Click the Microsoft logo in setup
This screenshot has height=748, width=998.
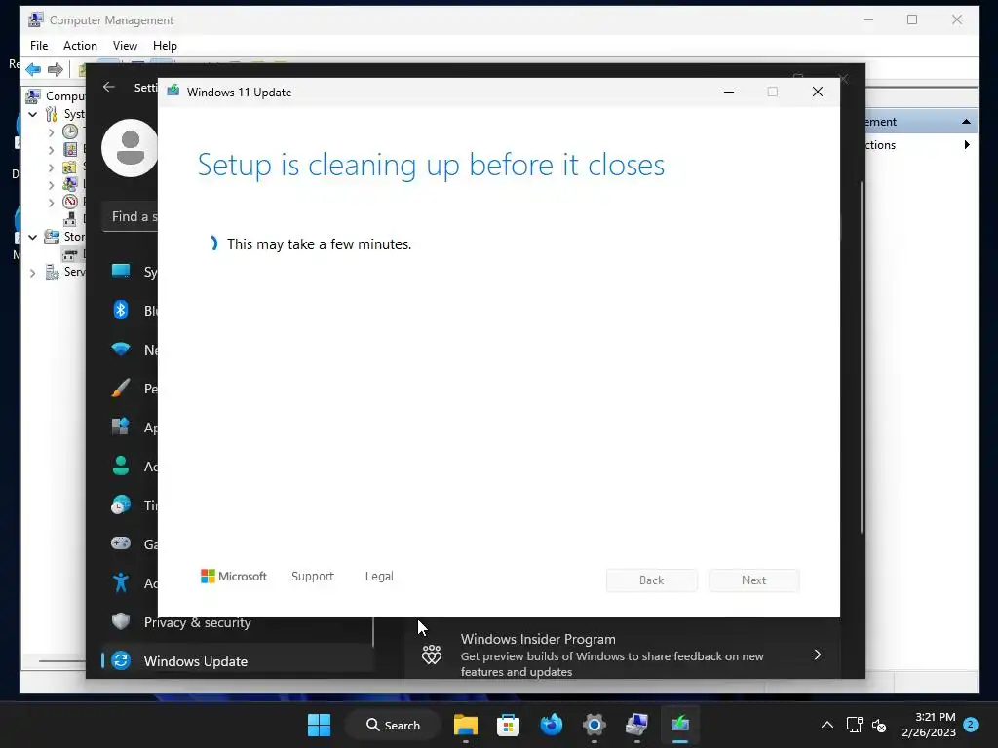click(x=234, y=577)
